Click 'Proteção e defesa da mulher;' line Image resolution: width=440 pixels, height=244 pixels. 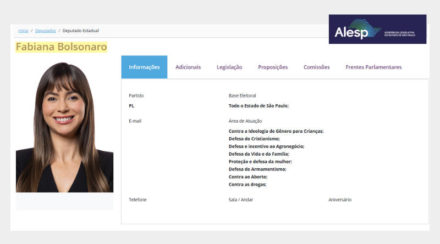(x=260, y=161)
